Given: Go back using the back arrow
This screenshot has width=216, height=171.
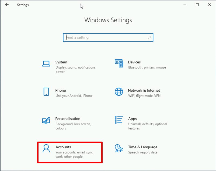Looking at the screenshot, I should 7,5.
